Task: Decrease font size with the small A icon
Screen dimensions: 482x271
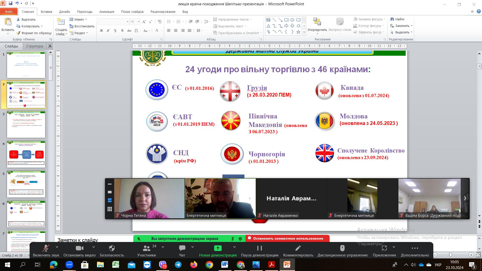Action: pyautogui.click(x=151, y=22)
